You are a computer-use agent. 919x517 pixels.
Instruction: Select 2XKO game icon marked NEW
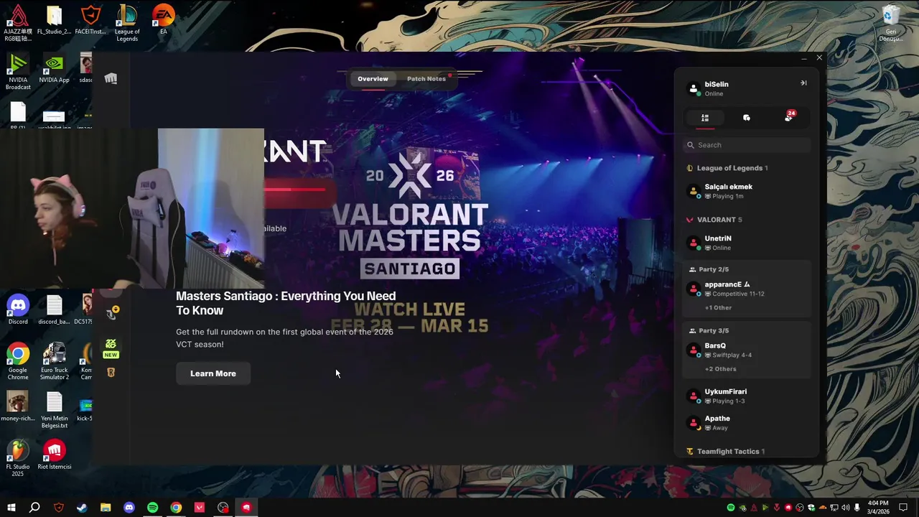[x=111, y=348]
